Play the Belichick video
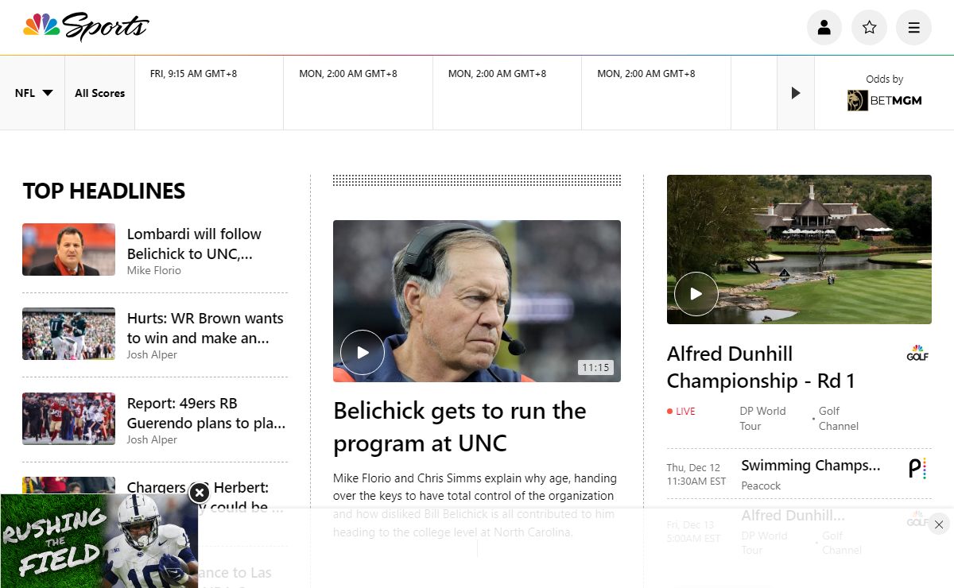 [363, 352]
